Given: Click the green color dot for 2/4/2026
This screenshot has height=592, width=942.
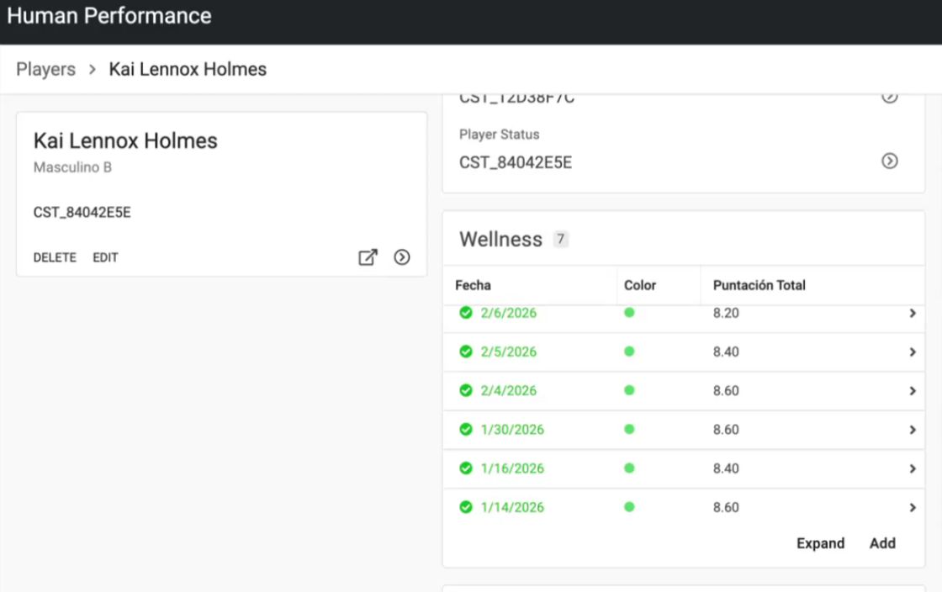Looking at the screenshot, I should (x=629, y=391).
